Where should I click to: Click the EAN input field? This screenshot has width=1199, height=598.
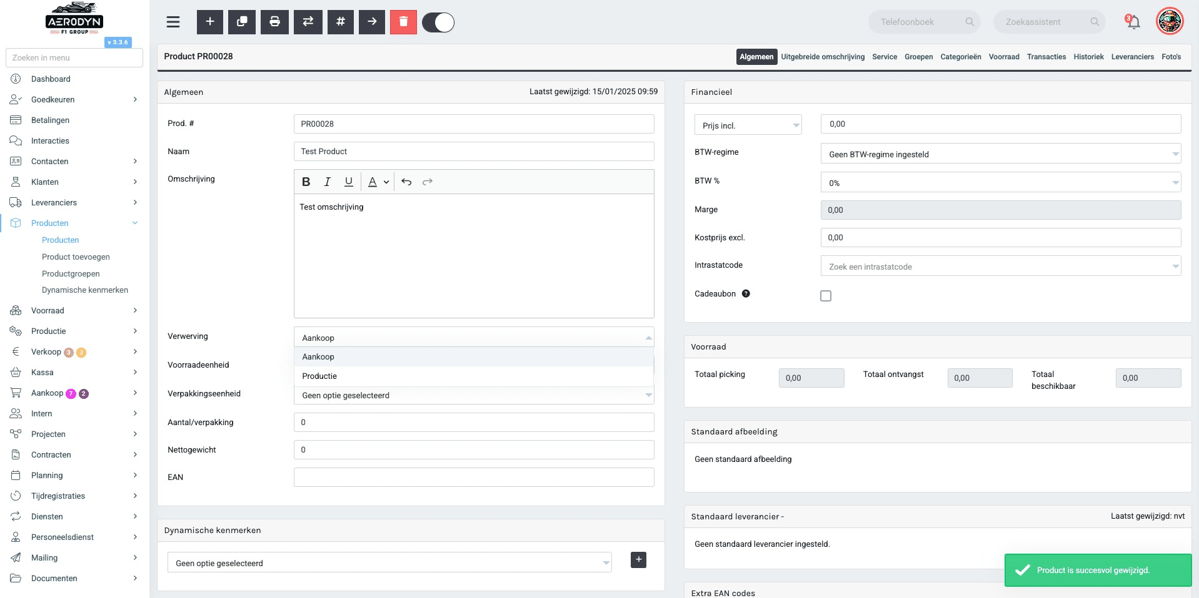474,477
